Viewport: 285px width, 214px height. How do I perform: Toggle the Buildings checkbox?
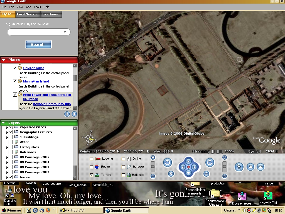click(x=123, y=175)
